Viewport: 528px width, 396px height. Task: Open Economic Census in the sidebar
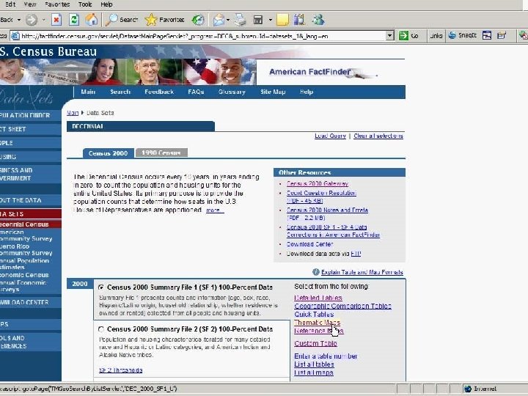[24, 275]
